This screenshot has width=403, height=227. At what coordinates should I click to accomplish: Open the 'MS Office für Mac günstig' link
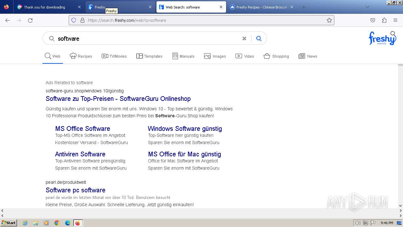(184, 154)
